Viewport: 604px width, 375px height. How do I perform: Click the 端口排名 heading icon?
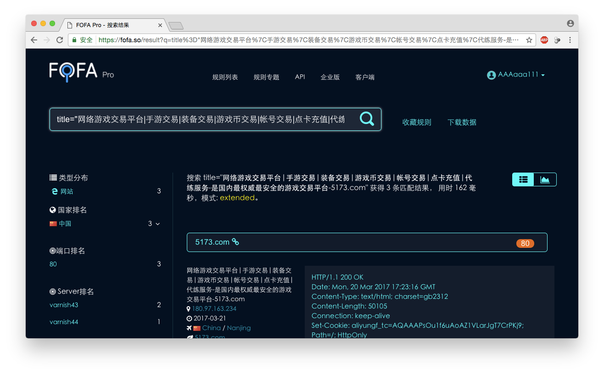tap(53, 251)
